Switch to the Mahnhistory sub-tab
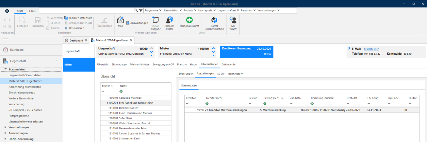Viewport: 427px width, 142px height. [235, 74]
